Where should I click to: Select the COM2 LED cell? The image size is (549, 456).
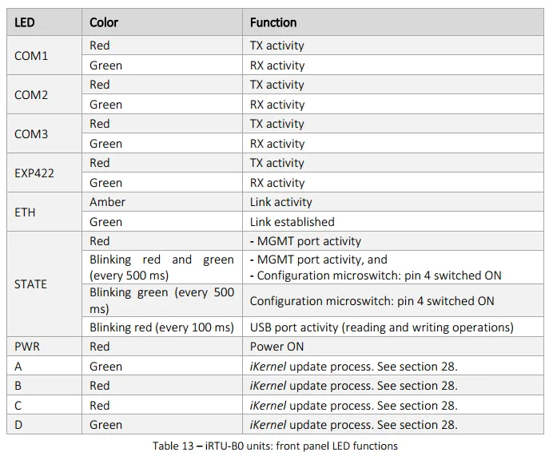(44, 94)
